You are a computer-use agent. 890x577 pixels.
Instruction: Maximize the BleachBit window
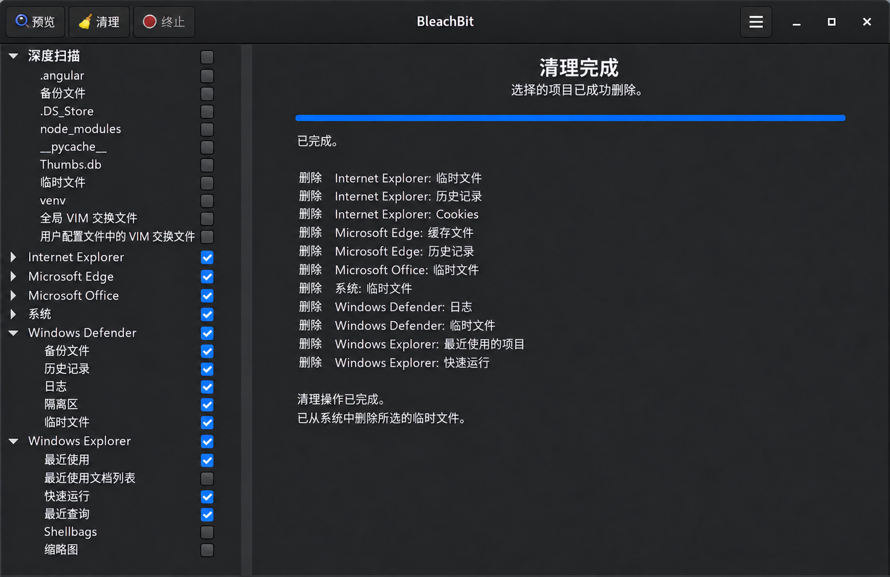pos(832,22)
